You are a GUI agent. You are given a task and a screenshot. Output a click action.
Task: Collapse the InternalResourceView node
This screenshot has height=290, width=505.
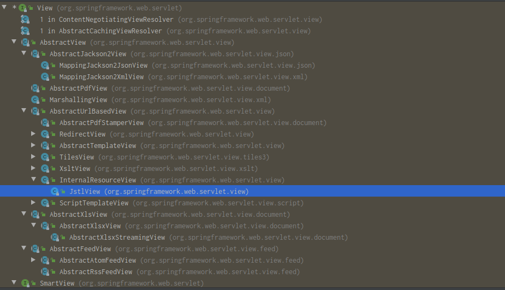pos(33,180)
